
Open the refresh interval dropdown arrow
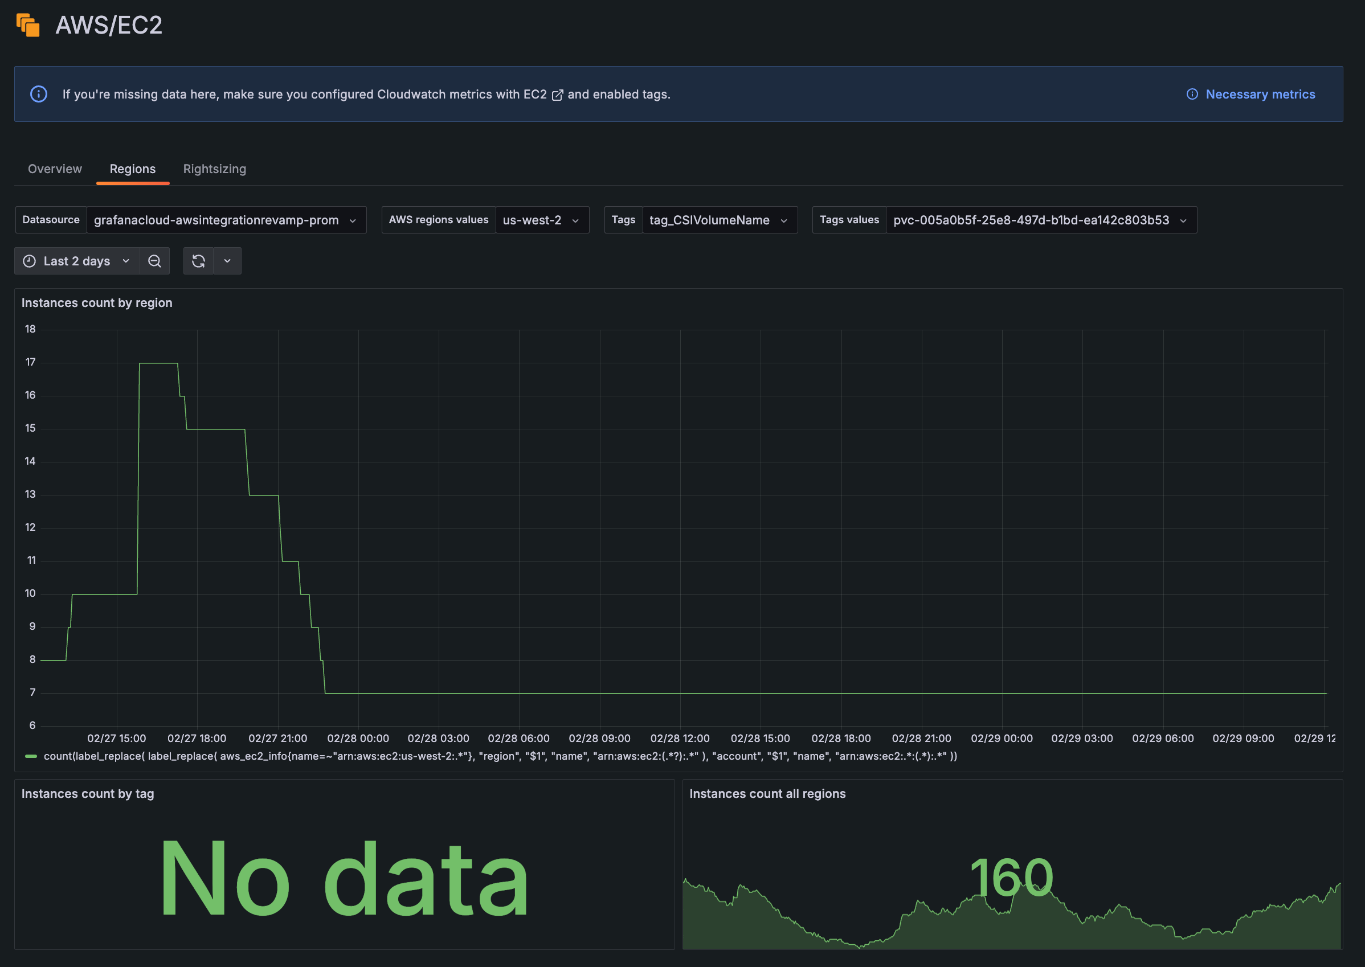pyautogui.click(x=227, y=261)
